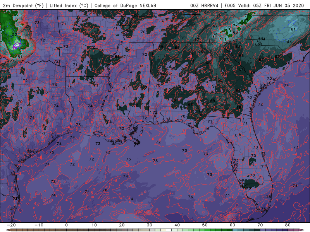Click the 50 label on the color scale
Image resolution: width=310 pixels, height=232 pixels.
tap(205, 225)
